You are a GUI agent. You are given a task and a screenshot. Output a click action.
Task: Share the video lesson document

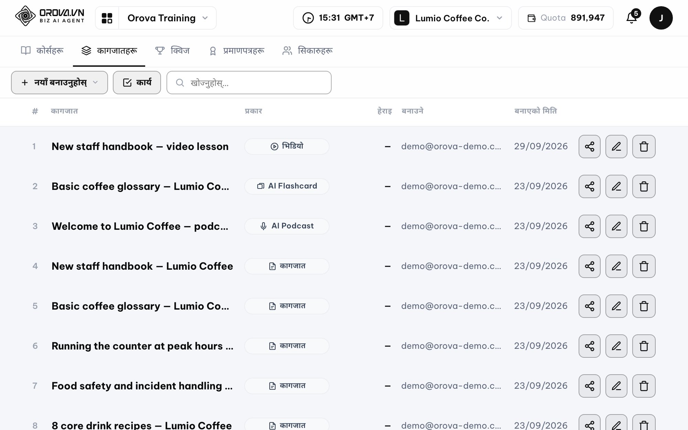pyautogui.click(x=590, y=147)
